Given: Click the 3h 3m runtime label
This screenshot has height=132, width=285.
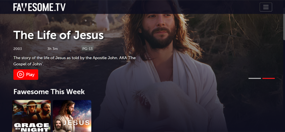Looking at the screenshot, I should click(x=53, y=49).
